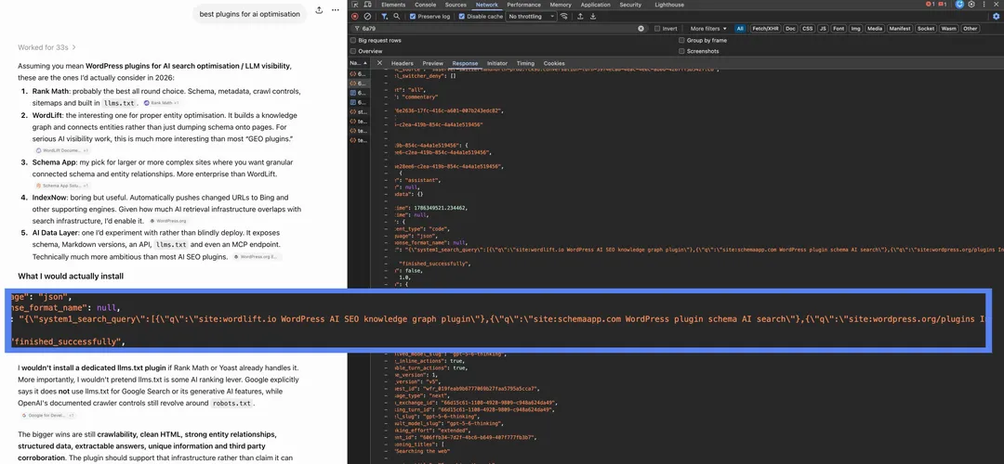Filter requests by Socket type
The image size is (1004, 464).
pyautogui.click(x=925, y=29)
